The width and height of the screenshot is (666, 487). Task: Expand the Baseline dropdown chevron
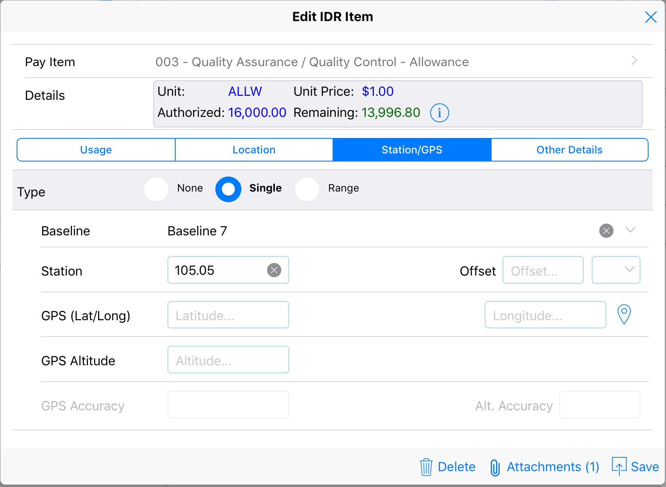coord(630,230)
